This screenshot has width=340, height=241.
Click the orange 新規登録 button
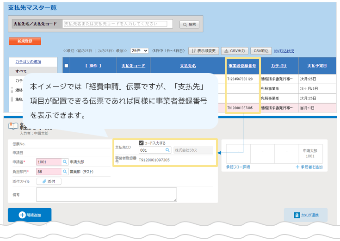(25, 41)
